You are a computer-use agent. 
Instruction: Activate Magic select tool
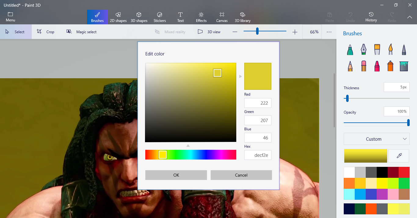coord(82,32)
